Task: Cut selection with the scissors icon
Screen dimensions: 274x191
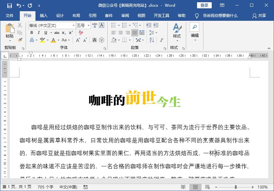Action: point(20,25)
